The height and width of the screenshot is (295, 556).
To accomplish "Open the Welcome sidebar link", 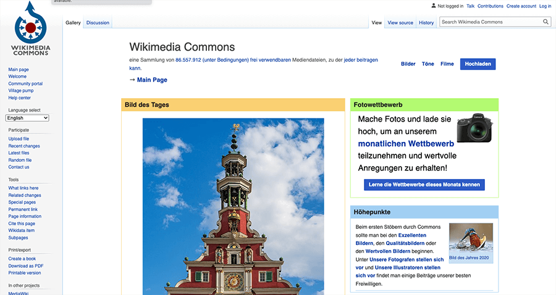I will [17, 77].
